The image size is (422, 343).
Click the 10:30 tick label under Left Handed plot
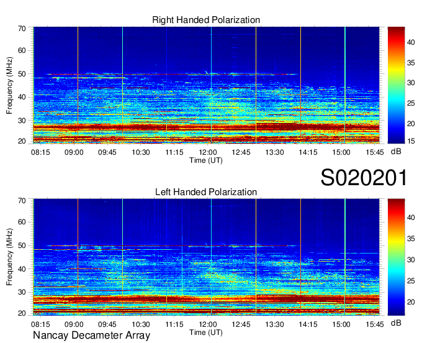(140, 324)
